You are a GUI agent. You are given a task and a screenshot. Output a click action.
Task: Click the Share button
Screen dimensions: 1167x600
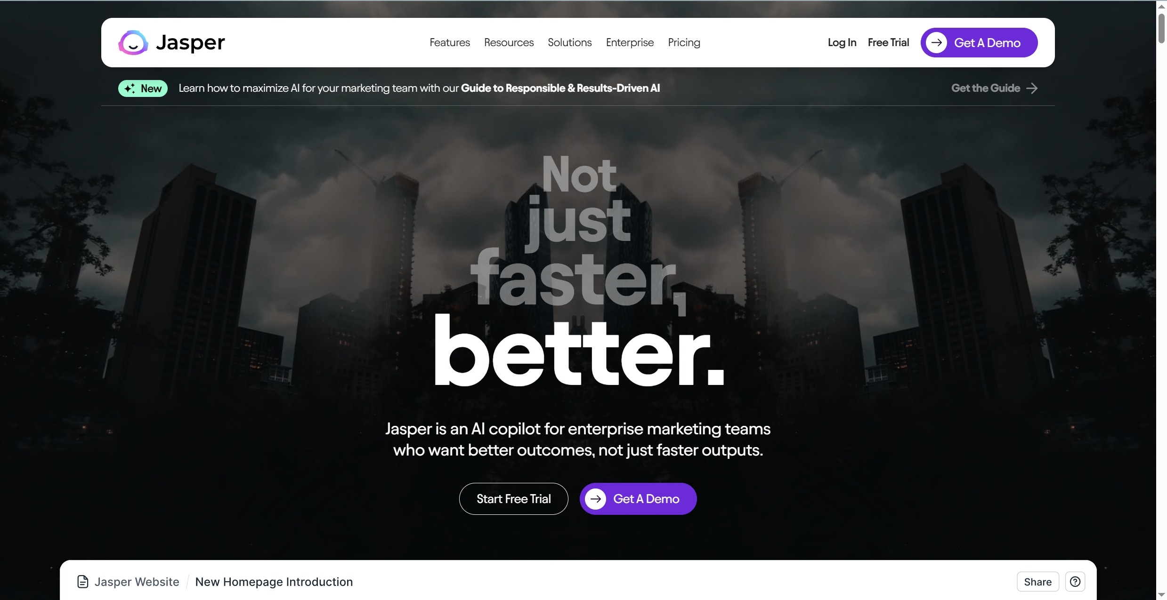coord(1037,582)
